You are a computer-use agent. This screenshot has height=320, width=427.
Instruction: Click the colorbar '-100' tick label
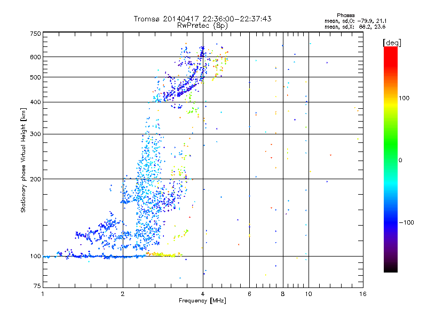click(406, 222)
